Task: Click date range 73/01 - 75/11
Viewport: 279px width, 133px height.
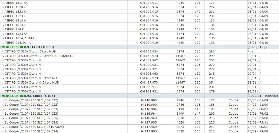Action: (x=258, y=122)
